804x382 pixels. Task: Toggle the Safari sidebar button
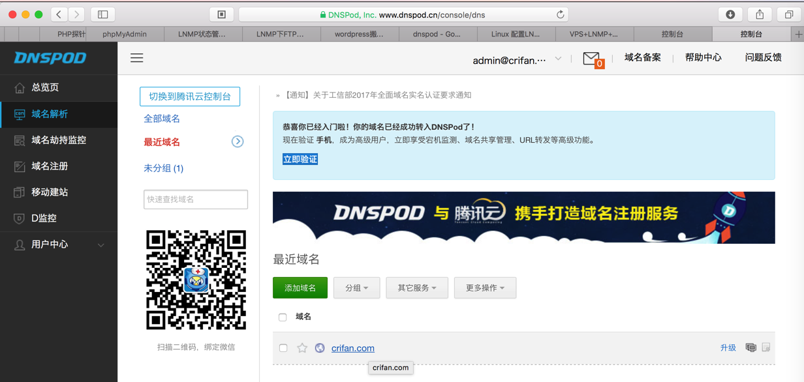(x=103, y=14)
